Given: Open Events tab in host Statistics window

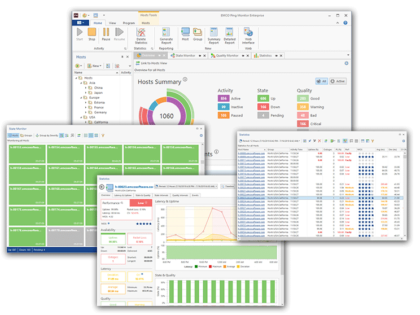Looking at the screenshot, I should (195, 195).
